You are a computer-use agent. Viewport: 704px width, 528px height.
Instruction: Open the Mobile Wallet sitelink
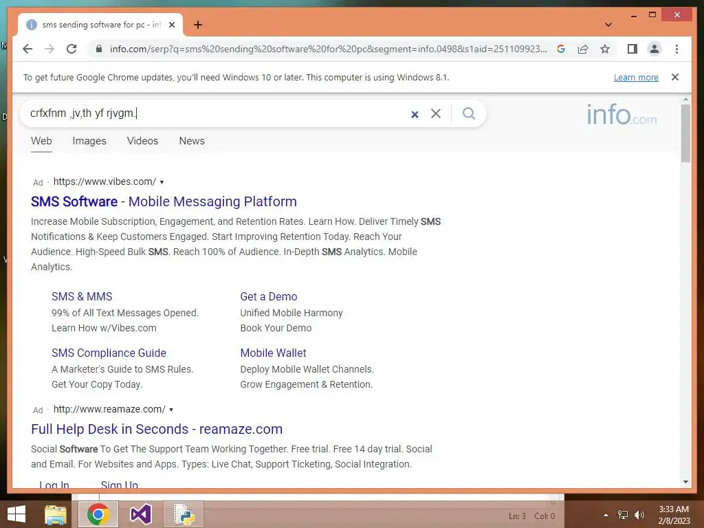click(x=273, y=353)
